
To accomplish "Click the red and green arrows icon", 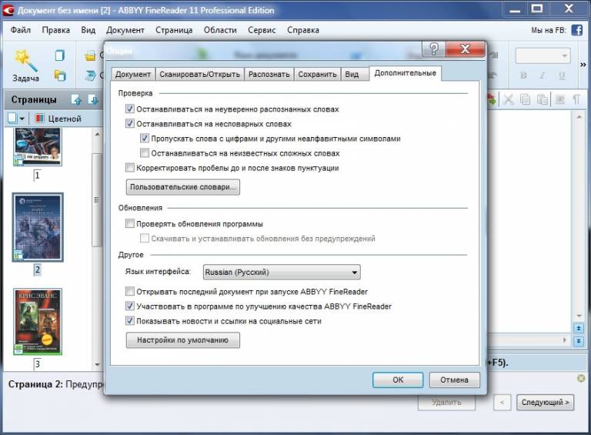I will coord(491,99).
